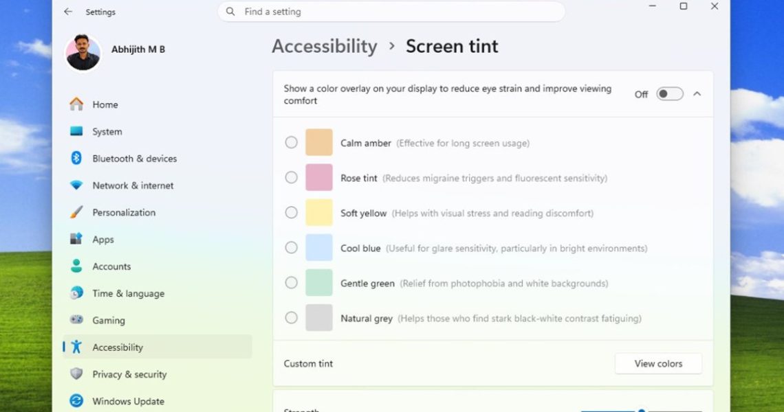Viewport: 784px width, 412px height.
Task: Click the View colors button
Action: (x=658, y=363)
